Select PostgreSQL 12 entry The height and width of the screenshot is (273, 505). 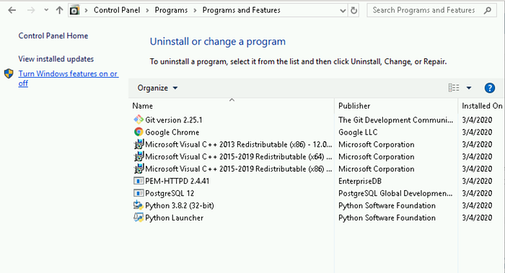170,193
